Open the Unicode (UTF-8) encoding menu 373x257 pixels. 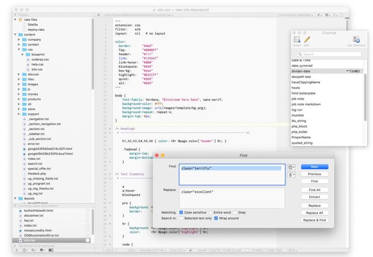(153, 250)
